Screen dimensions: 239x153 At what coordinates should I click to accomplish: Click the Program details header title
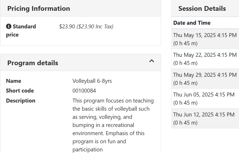pos(33,63)
